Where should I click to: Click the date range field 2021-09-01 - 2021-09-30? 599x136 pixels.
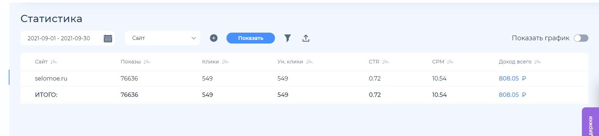(68, 38)
